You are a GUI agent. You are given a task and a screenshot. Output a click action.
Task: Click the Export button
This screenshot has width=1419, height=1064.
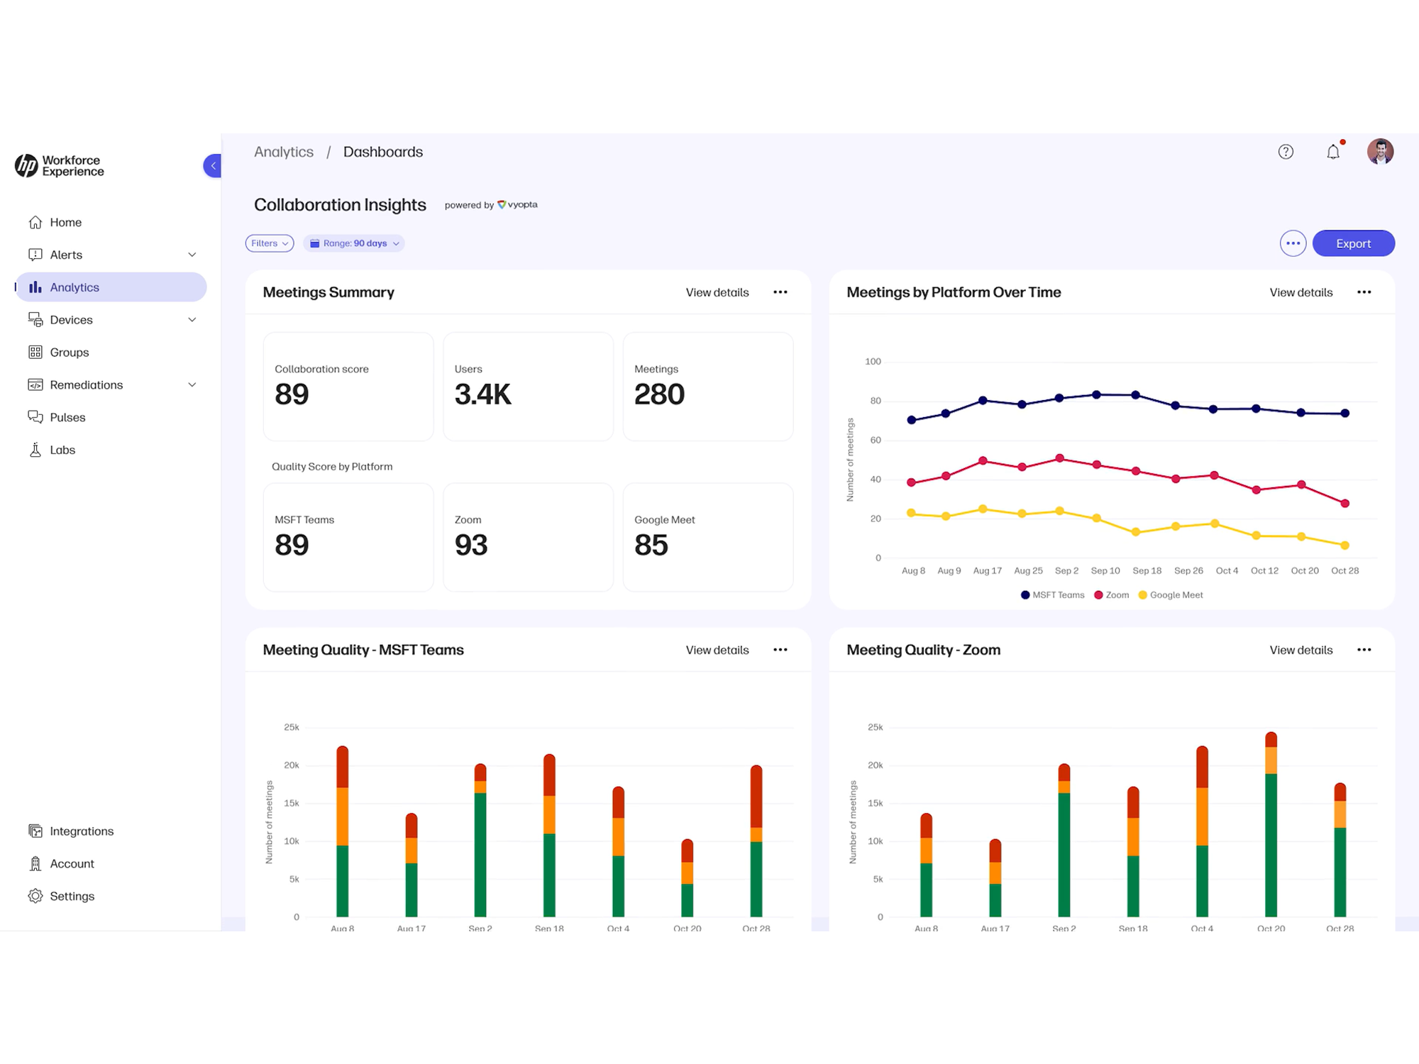pos(1353,243)
